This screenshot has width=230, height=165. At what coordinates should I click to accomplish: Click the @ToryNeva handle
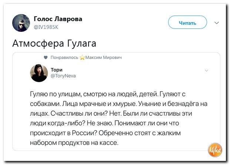point(63,75)
